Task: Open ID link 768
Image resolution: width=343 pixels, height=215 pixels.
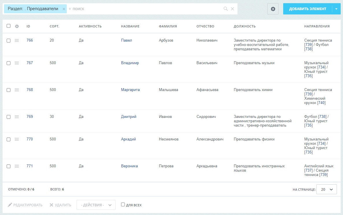Action: click(x=30, y=90)
